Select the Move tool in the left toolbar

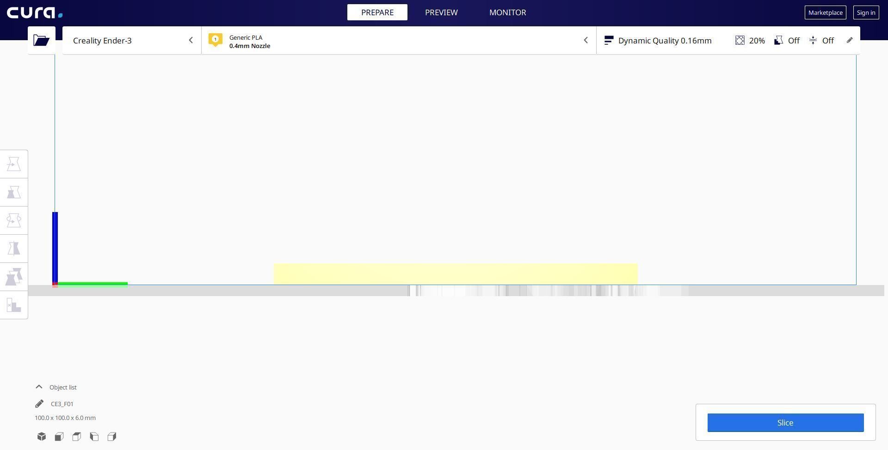click(x=14, y=164)
